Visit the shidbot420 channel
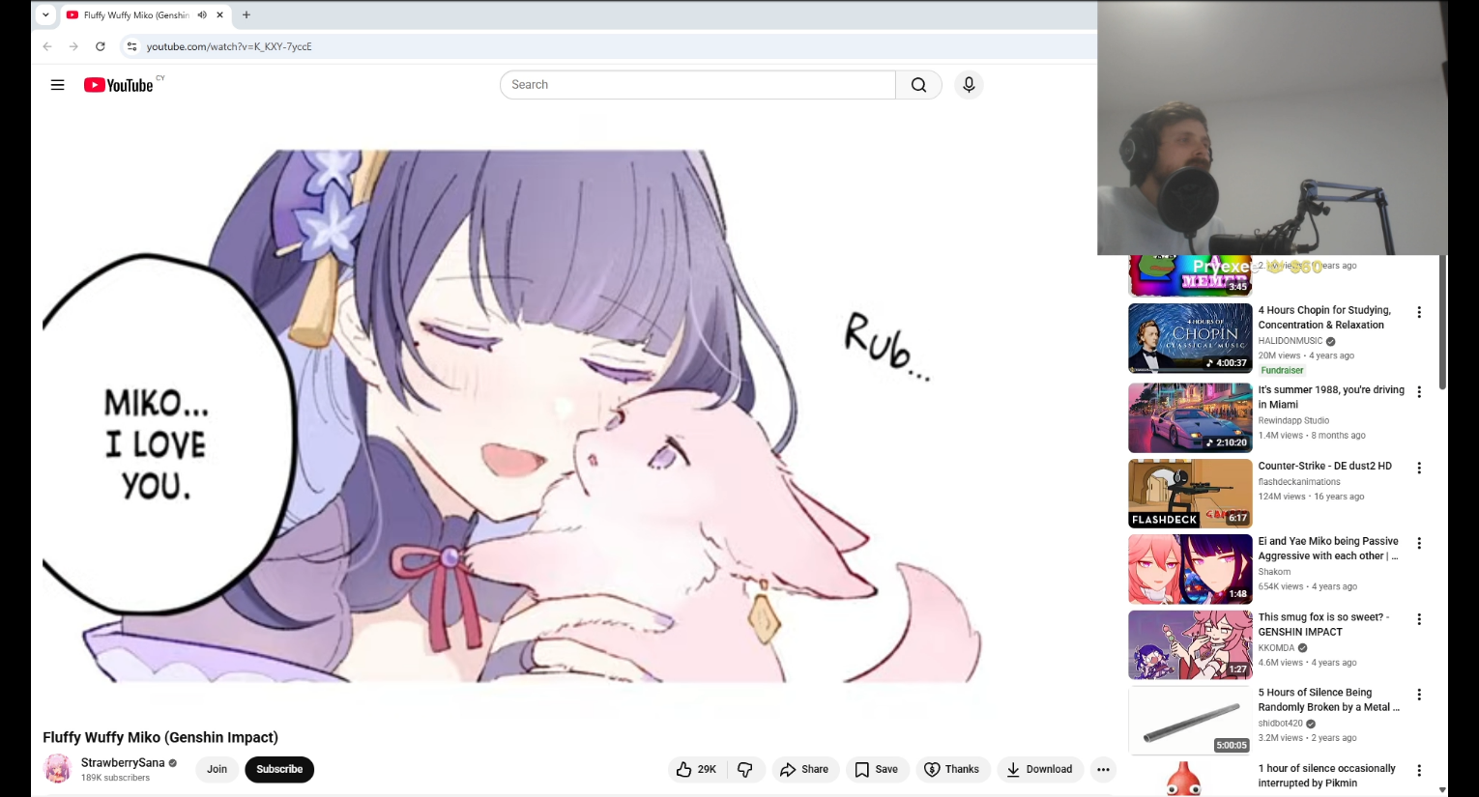 [1281, 724]
